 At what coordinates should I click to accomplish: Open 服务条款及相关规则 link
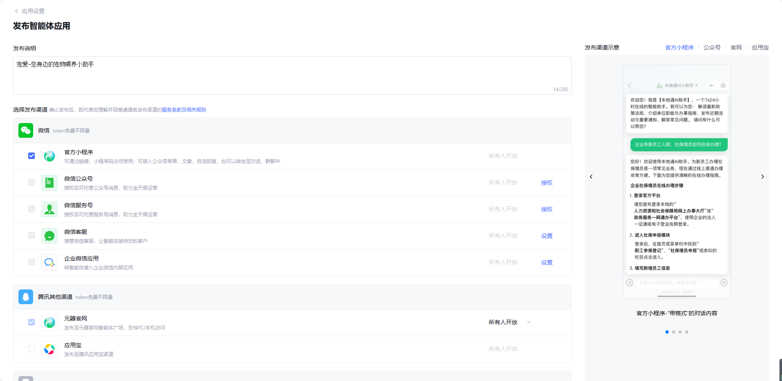point(184,110)
